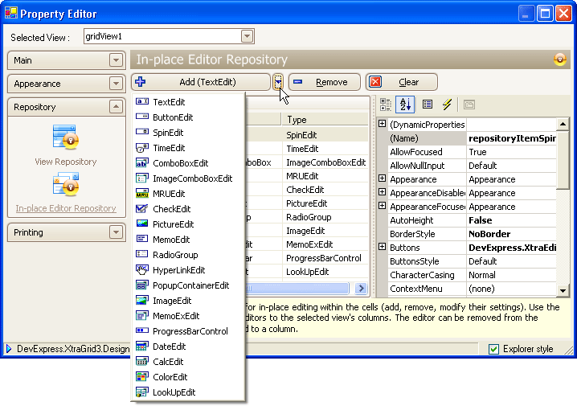577x406 pixels.
Task: Click the ProgressBarControl icon
Action: [x=142, y=331]
